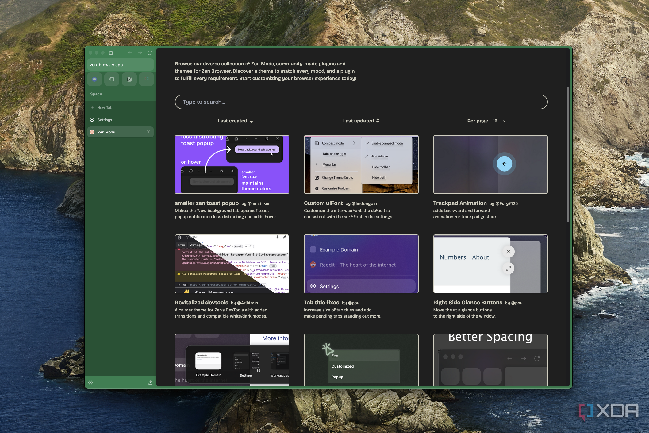Open the pinned XDA tab

146,79
